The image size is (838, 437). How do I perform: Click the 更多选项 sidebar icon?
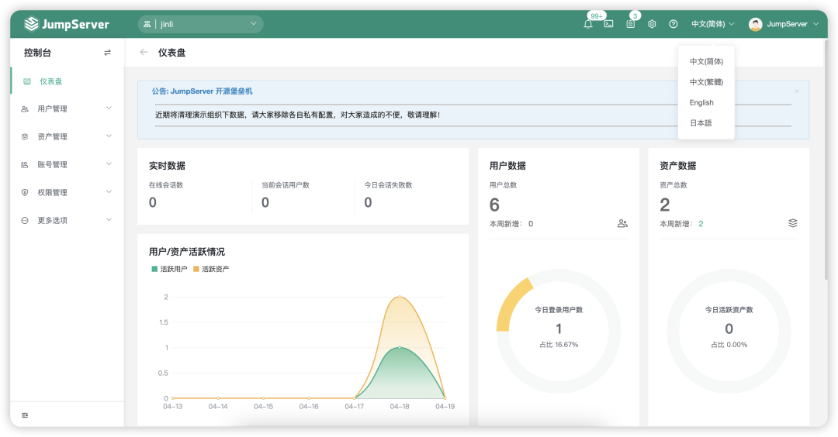pyautogui.click(x=25, y=220)
